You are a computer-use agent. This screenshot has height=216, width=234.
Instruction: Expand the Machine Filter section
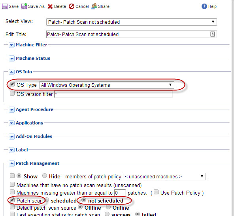pyautogui.click(x=11, y=45)
